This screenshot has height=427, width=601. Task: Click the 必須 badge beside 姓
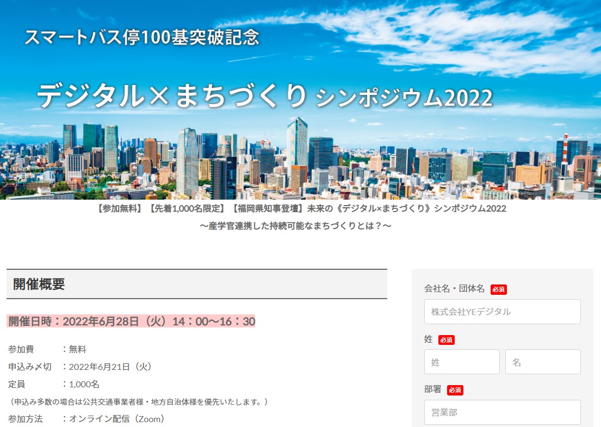click(446, 339)
